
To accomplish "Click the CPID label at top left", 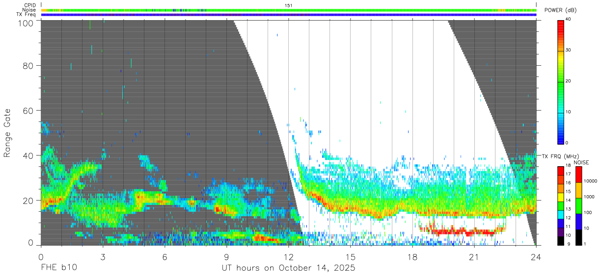I will click(30, 5).
